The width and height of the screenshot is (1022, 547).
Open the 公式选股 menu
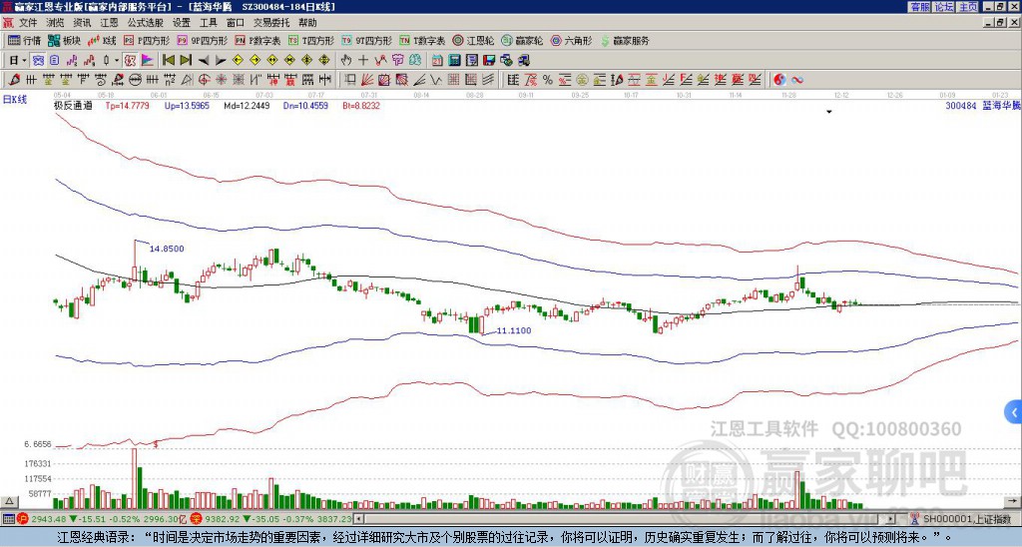(x=146, y=23)
